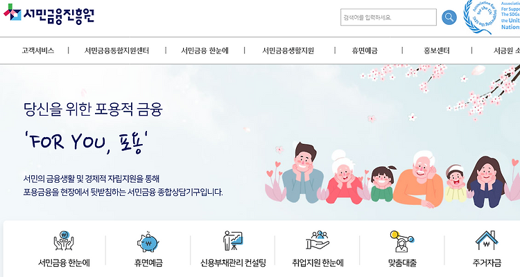Open the 맞춤대출 matching loan icon
Viewport: 520px width, 277px height.
(x=402, y=241)
